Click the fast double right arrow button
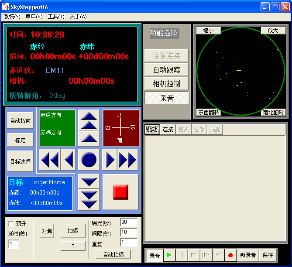292x267 pixels. 128,160
